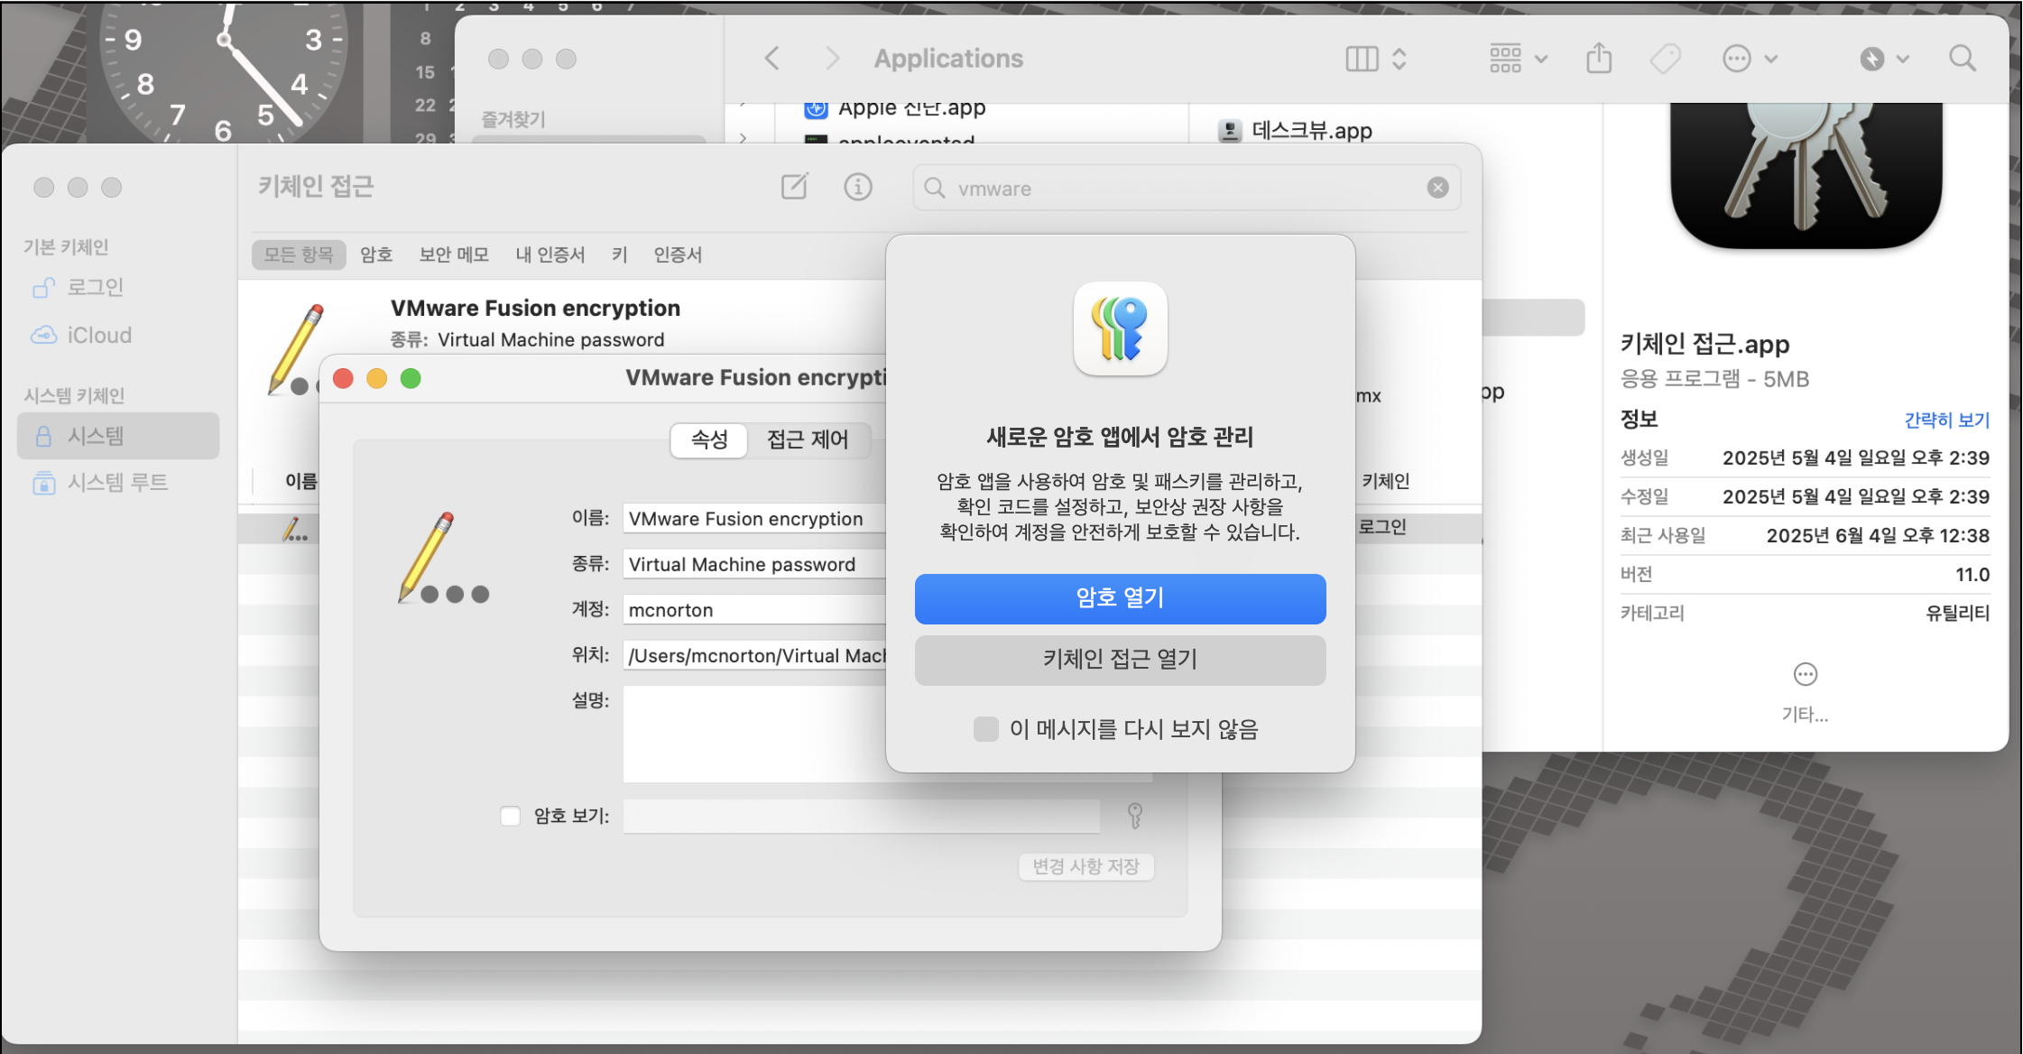This screenshot has width=2023, height=1054.
Task: Click the 기타... more icon in preview
Action: tap(1805, 674)
